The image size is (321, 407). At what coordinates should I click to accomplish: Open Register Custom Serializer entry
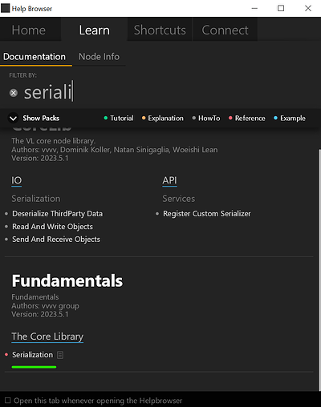click(207, 214)
